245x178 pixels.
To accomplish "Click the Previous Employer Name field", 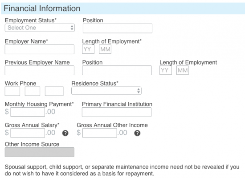I will [40, 70].
